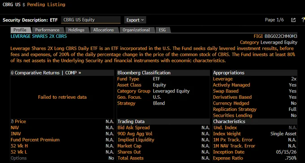Click the INAV row label
This screenshot has height=163, width=305.
coord(16,134)
